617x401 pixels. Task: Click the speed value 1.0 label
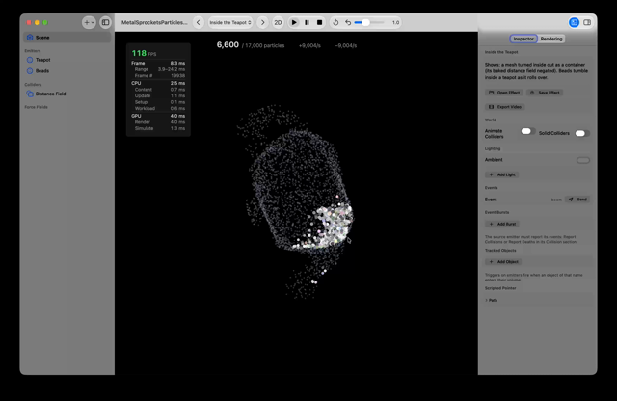click(395, 23)
